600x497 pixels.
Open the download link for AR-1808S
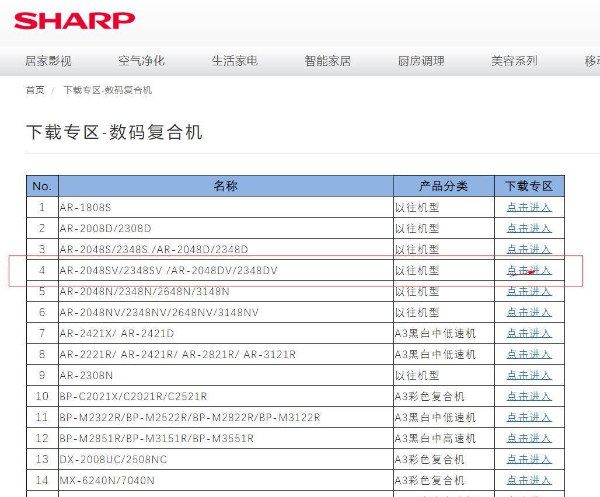pos(529,208)
